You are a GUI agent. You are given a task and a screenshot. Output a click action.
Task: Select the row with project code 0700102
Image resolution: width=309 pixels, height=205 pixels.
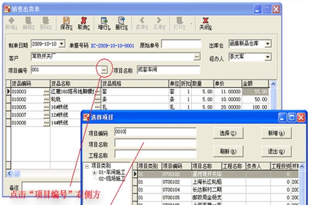(x=216, y=182)
